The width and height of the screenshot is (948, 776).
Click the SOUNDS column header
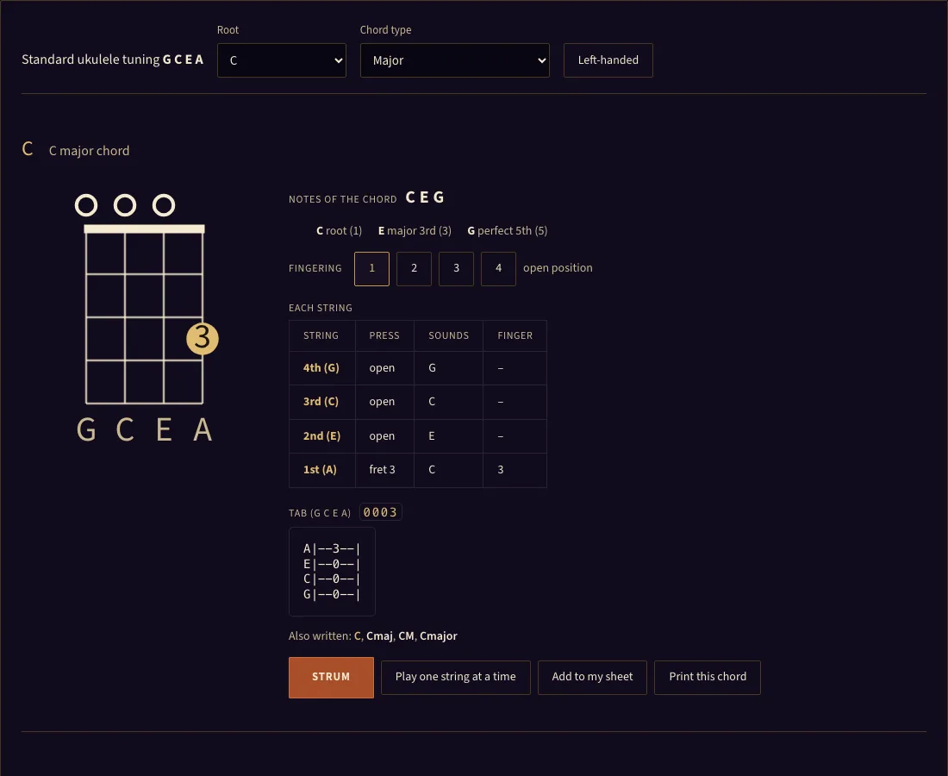click(x=449, y=335)
